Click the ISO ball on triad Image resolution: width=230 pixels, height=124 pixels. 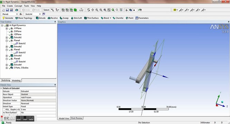[222, 102]
